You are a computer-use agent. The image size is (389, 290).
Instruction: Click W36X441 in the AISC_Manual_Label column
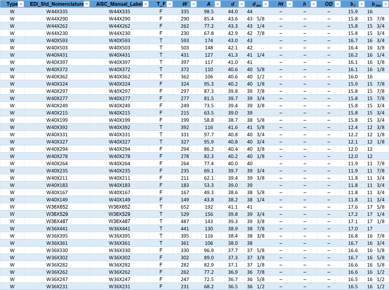pyautogui.click(x=119, y=229)
